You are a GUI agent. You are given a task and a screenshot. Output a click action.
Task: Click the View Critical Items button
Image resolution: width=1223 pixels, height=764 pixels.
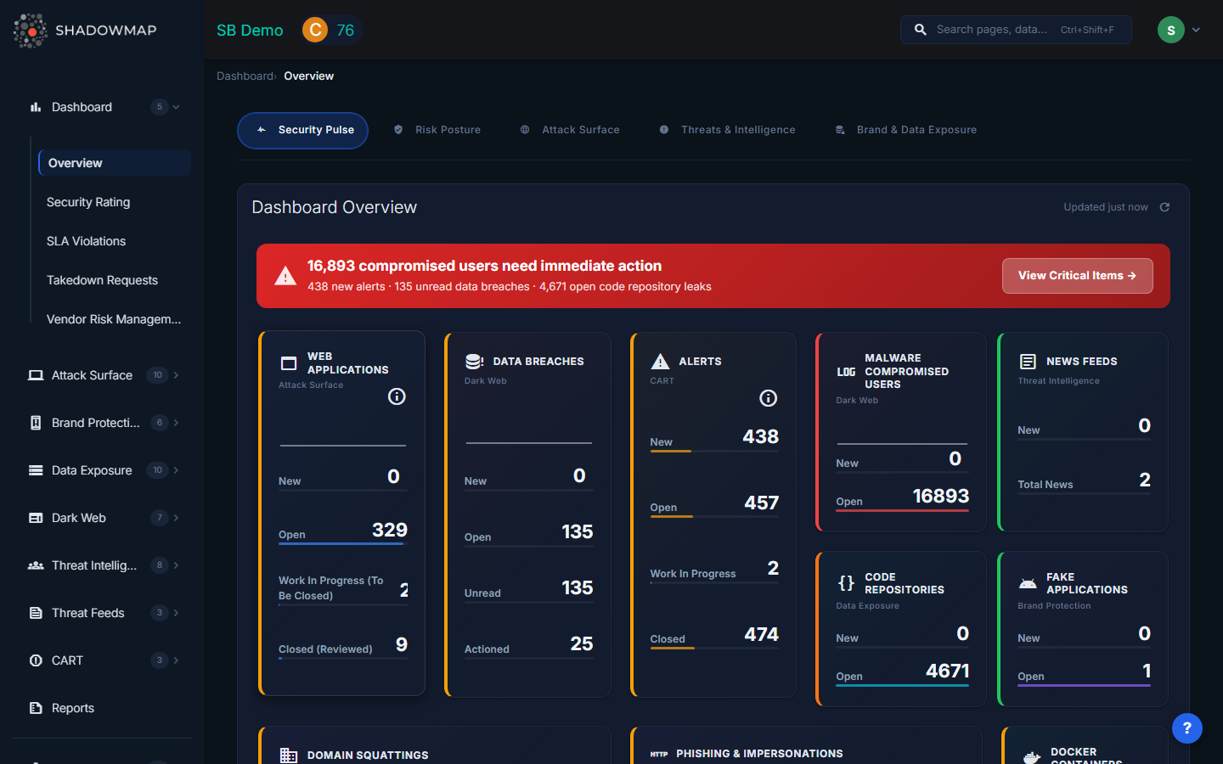pos(1077,275)
